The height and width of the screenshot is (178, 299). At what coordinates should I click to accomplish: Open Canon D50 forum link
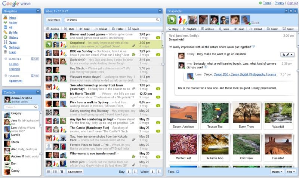245,74
